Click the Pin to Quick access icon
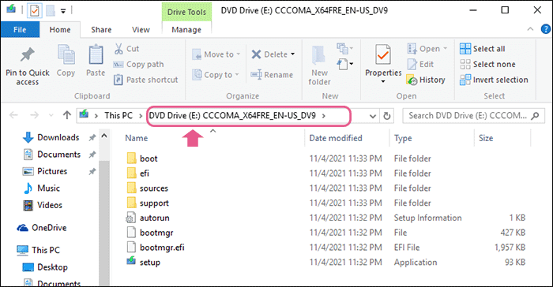 click(27, 54)
